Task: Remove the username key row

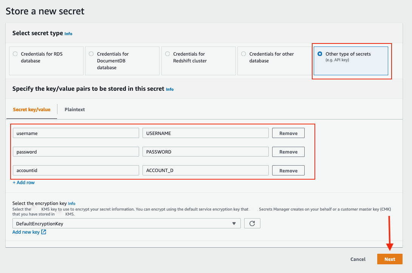Action: (x=288, y=133)
